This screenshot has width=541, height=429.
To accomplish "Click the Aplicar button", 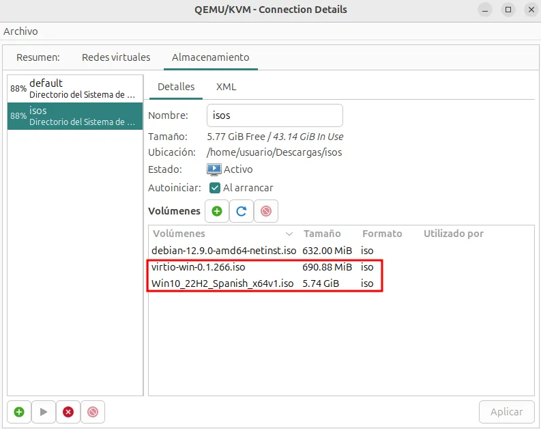I will [506, 412].
